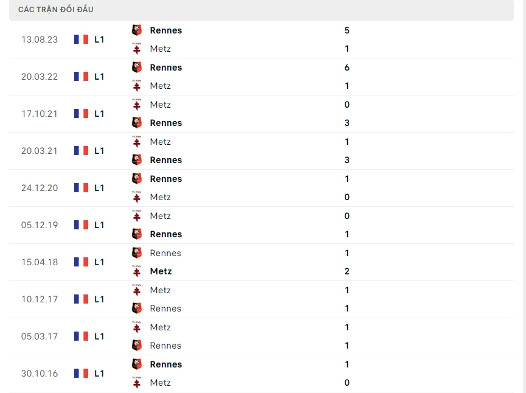Select the 30.10.16 match date

tap(40, 374)
